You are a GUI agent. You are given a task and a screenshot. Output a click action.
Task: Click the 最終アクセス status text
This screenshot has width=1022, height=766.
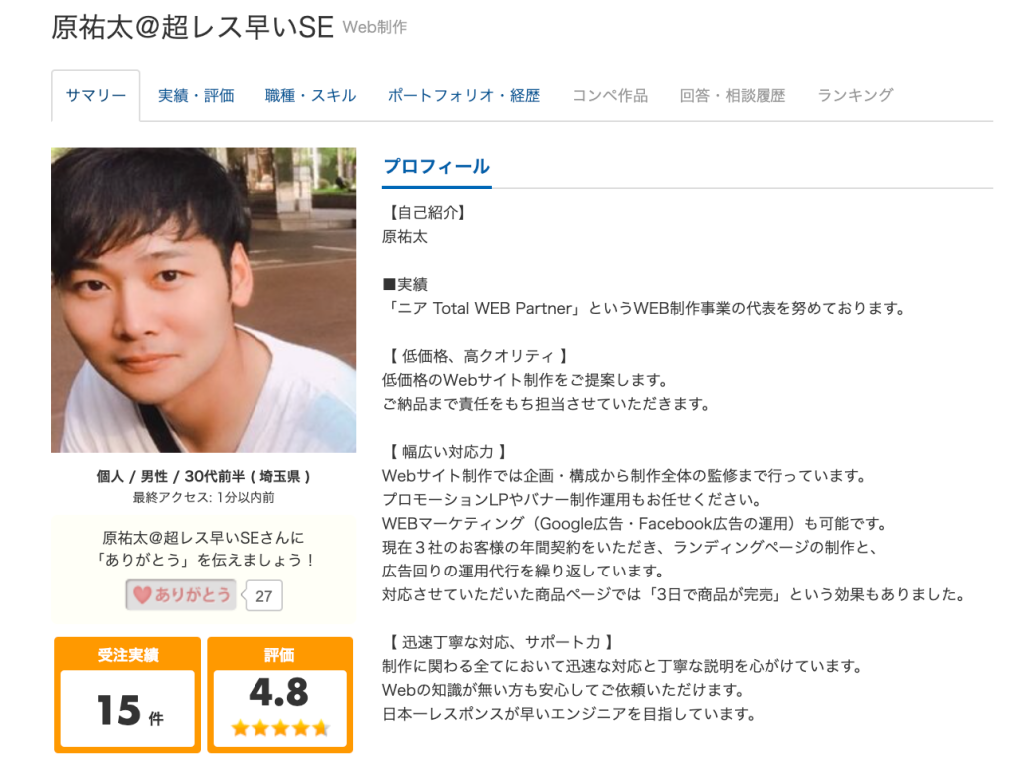click(204, 497)
